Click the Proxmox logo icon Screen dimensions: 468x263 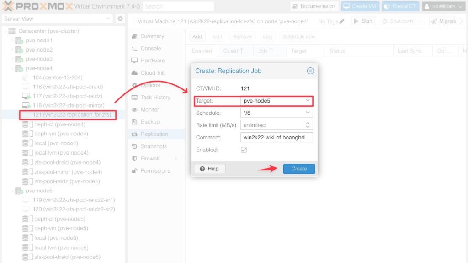[8, 6]
